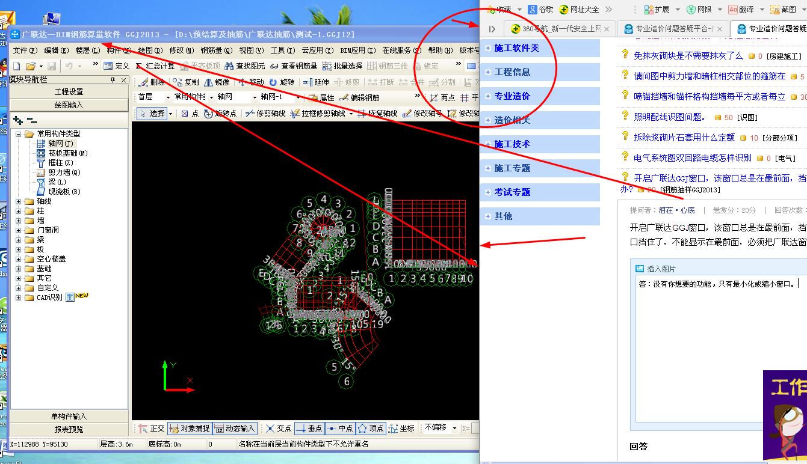Viewport: 807px width, 464px height.
Task: Click the 复制 copy tool
Action: pyautogui.click(x=186, y=82)
